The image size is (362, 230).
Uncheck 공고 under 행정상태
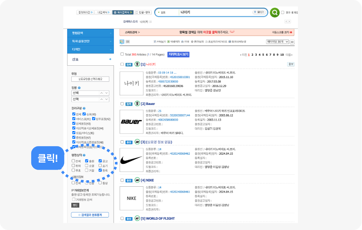point(100,161)
